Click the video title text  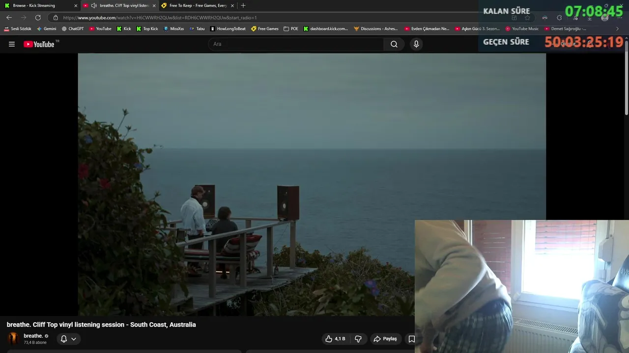click(101, 325)
